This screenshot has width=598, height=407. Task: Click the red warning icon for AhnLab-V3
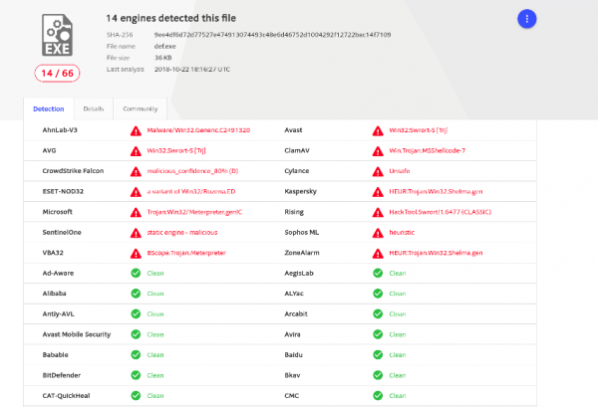(136, 130)
